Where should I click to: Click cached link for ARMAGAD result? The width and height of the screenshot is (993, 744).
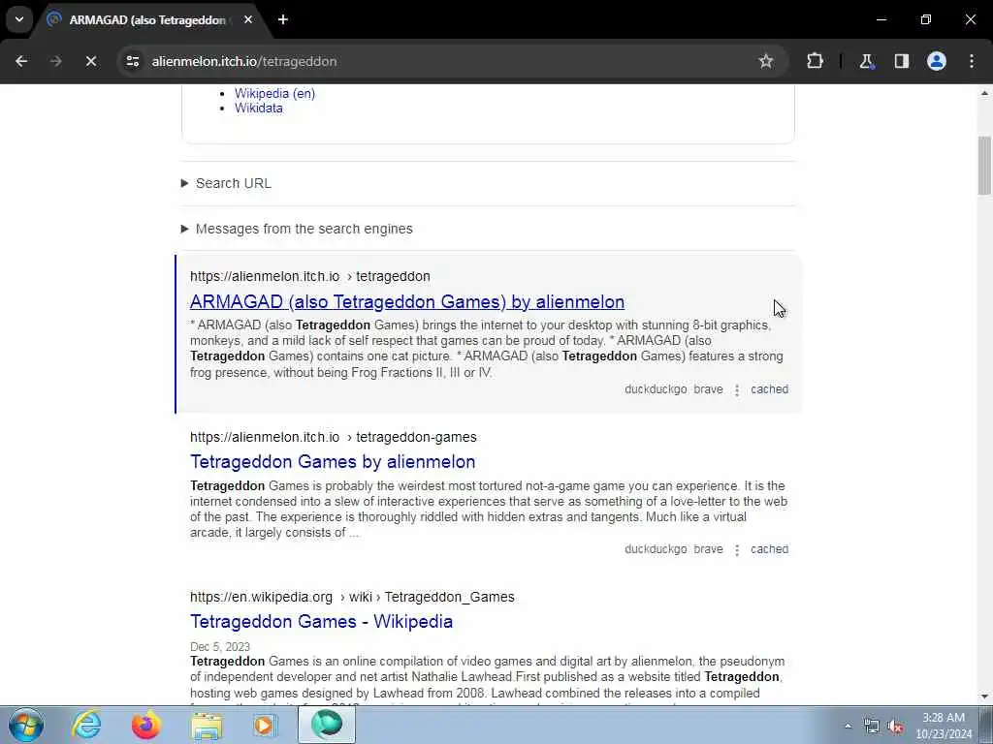[x=769, y=389]
